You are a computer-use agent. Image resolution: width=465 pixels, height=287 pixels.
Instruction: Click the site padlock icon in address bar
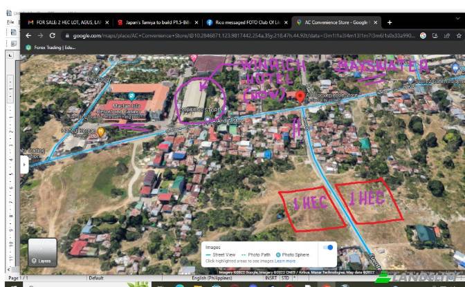point(66,35)
